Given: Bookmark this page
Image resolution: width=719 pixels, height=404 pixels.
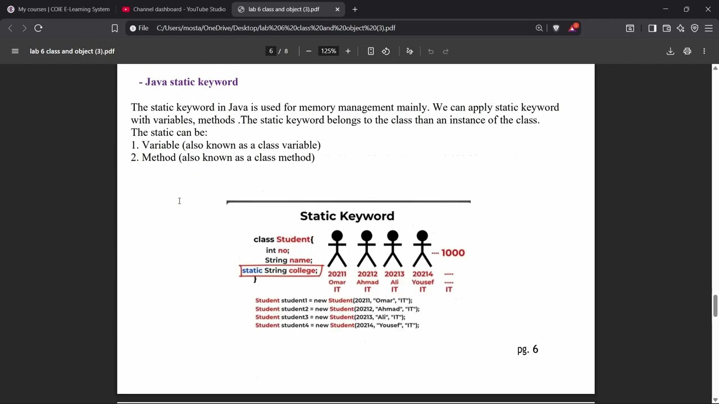Looking at the screenshot, I should tap(115, 28).
